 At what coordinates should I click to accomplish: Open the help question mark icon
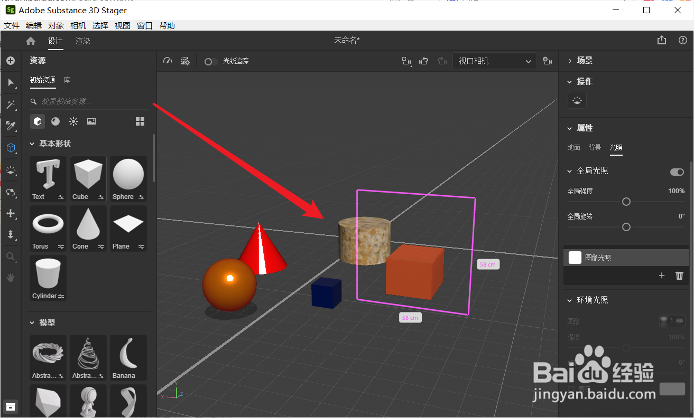(x=683, y=41)
